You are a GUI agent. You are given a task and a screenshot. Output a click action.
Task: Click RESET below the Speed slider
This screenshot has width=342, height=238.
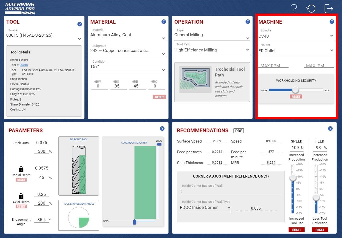(297, 230)
